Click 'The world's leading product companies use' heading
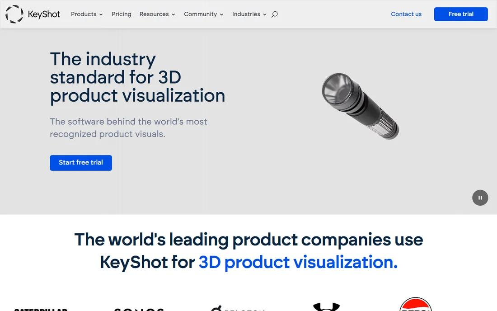Screen dimensions: 497x311 click(x=248, y=240)
